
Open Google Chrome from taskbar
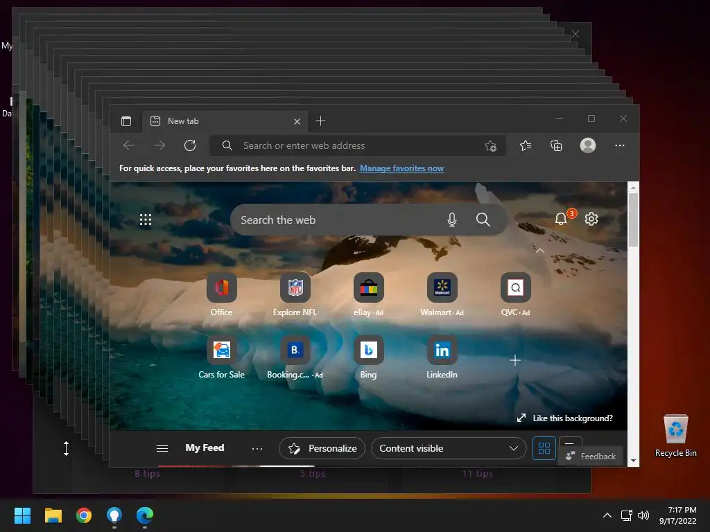[x=84, y=515]
